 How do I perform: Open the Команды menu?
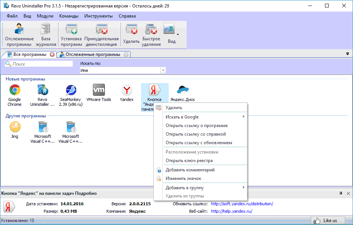(69, 16)
